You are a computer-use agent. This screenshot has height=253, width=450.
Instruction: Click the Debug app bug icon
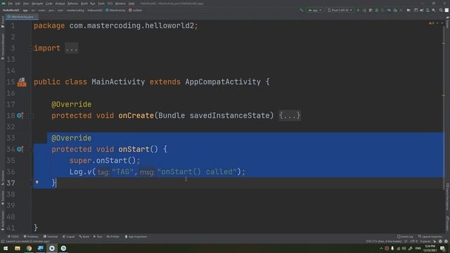[x=377, y=10]
